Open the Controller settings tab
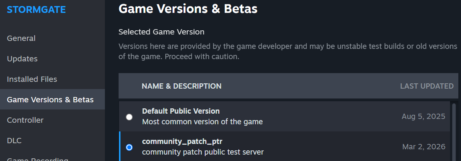Viewport: 461px width, 161px height. (x=25, y=120)
